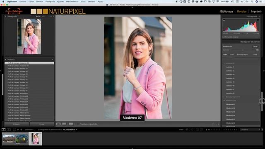This screenshot has height=149, width=265.
Task: Toggle the filmstrip filter switch
Action: point(262,130)
